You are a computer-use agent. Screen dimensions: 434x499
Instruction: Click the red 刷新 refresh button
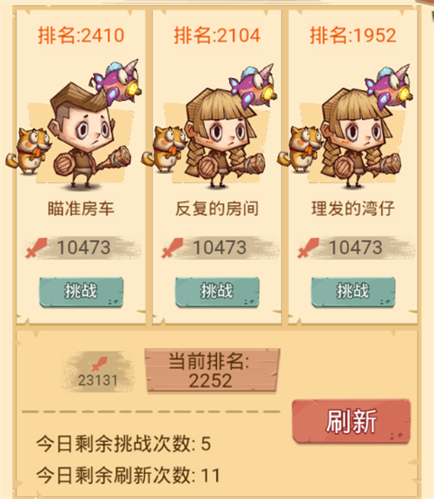(352, 422)
